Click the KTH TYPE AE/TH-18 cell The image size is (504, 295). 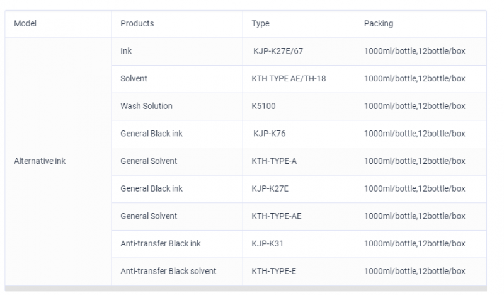[299, 79]
